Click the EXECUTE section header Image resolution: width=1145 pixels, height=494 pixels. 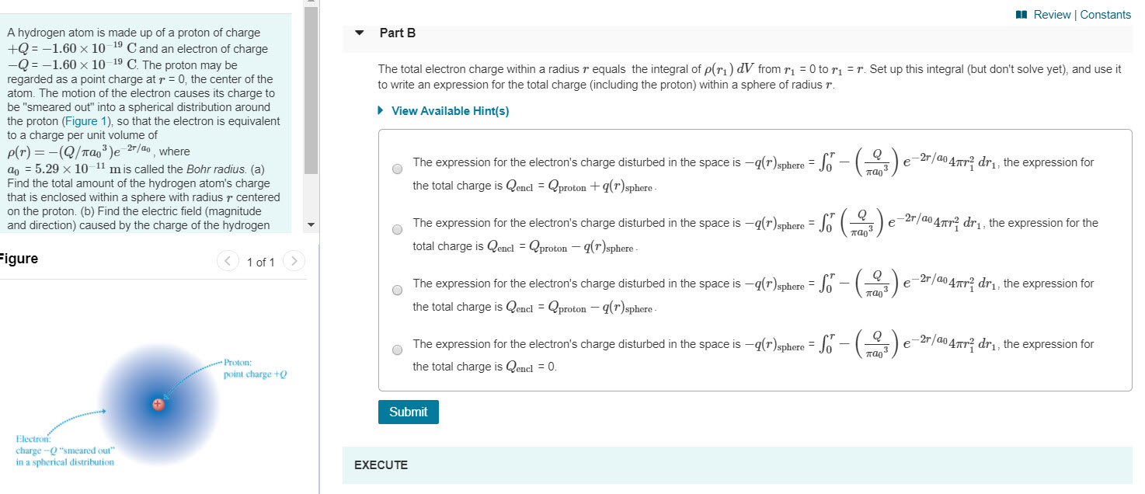[x=380, y=464]
